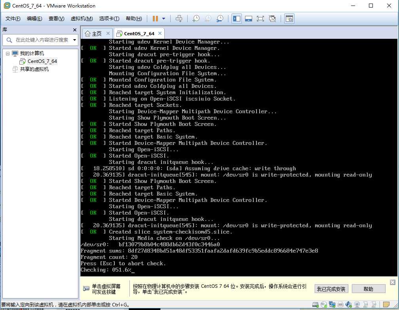The width and height of the screenshot is (399, 310).
Task: Click the VMware app icon in title bar
Action: 7,6
